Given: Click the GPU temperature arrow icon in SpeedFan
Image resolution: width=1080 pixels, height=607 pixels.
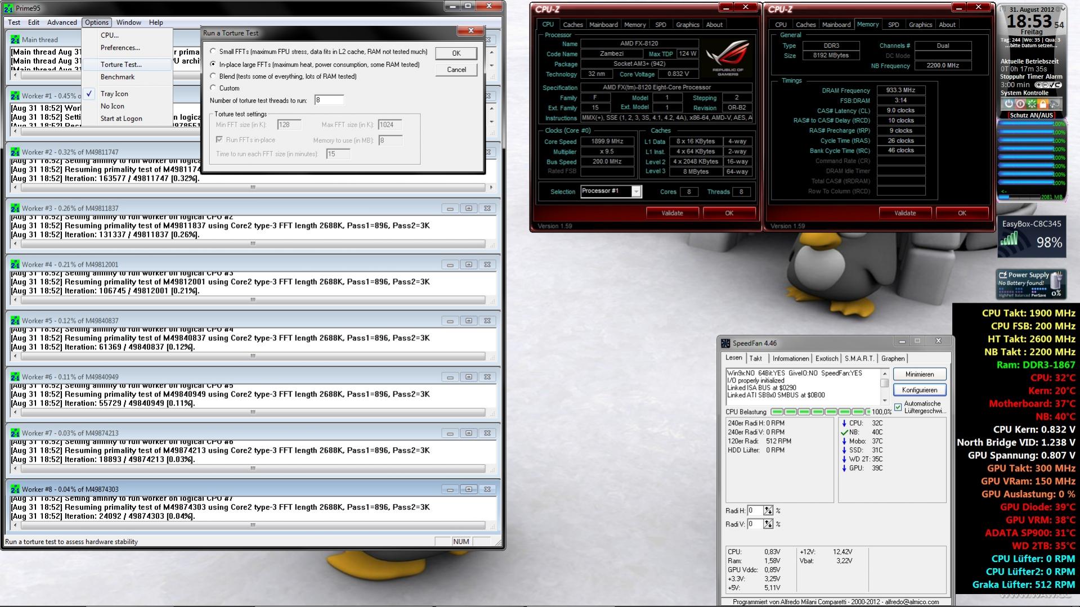Looking at the screenshot, I should [x=844, y=468].
